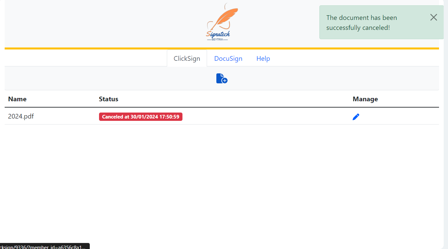This screenshot has height=249, width=448.
Task: Click the pencil edit icon for 2024.pdf
Action: tap(356, 117)
